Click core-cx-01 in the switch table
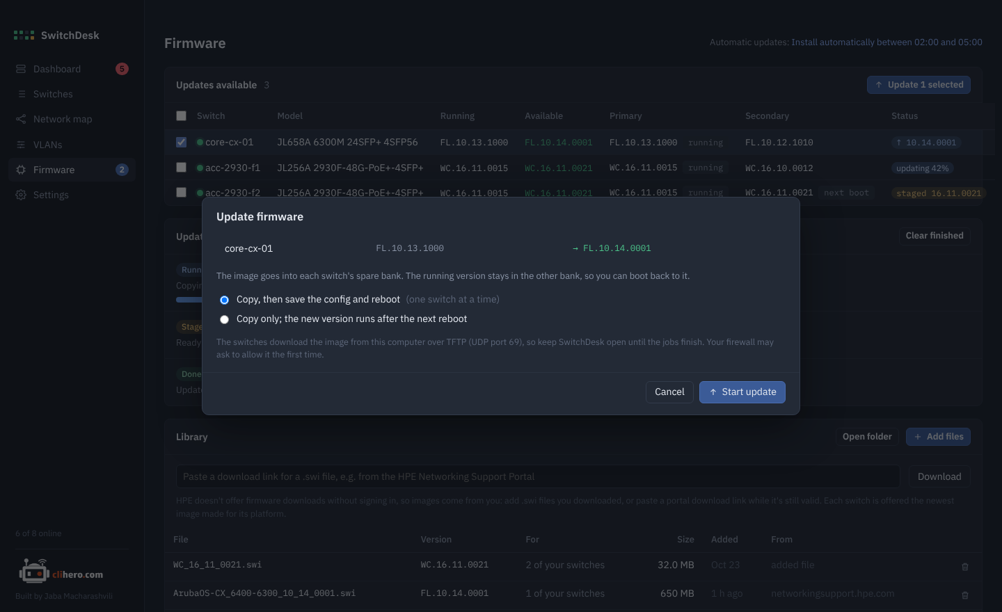 click(229, 142)
